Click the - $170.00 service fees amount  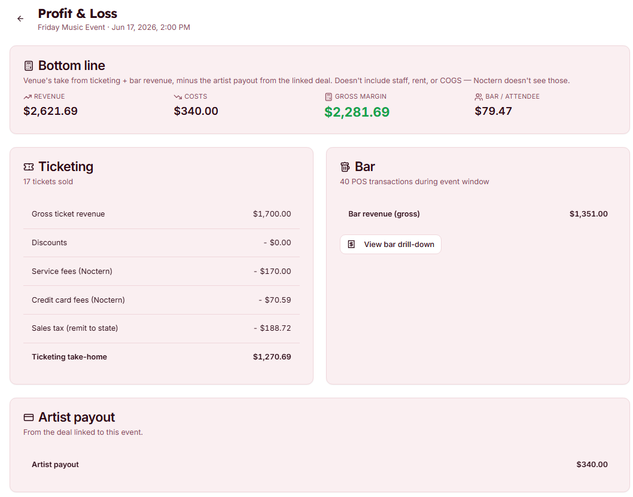pos(272,271)
